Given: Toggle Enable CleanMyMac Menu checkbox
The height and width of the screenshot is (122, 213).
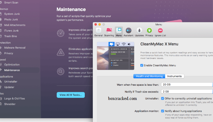Looking at the screenshot, I should click(x=142, y=65).
